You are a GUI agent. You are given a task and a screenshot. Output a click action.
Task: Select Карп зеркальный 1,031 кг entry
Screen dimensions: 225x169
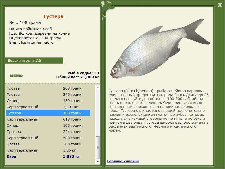point(48,107)
